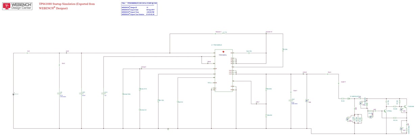Select the Ccomp2 220p capacitor symbol
This screenshot has height=136, width=416.
pos(122,94)
